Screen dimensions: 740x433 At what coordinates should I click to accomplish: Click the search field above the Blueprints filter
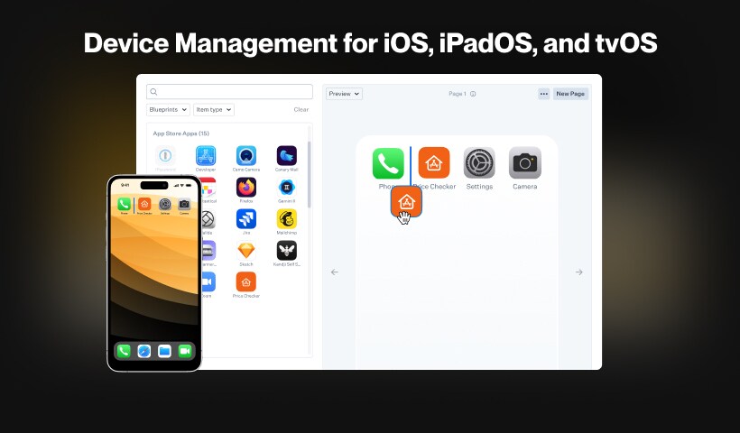229,91
